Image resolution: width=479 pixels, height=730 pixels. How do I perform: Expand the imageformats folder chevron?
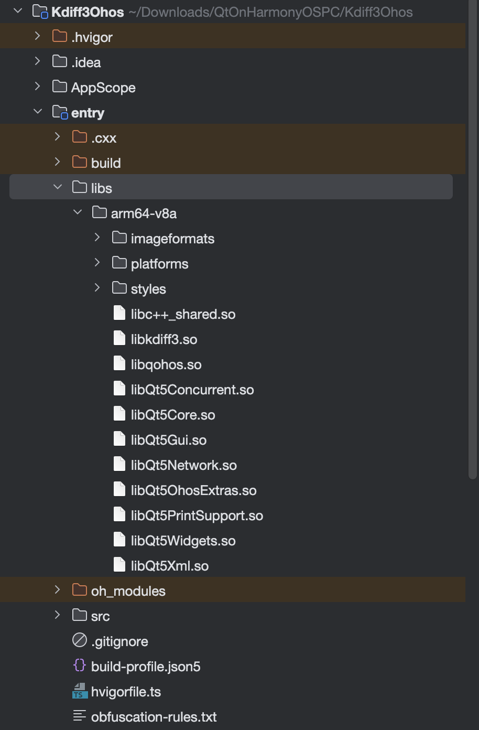tap(97, 237)
